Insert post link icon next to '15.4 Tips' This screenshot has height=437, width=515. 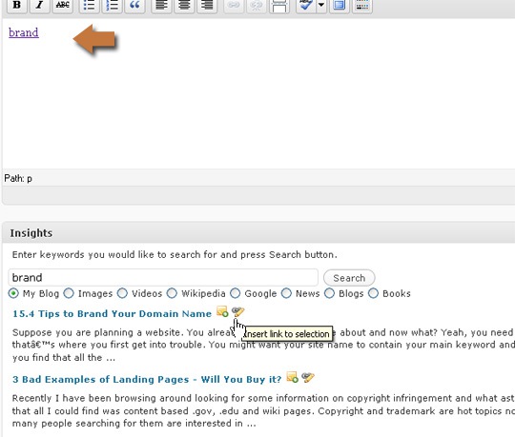point(222,311)
